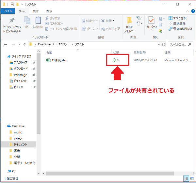Viewport: 196px width, 183px height.
Task: Click the ファイルの検索 search box
Action: 181,44
